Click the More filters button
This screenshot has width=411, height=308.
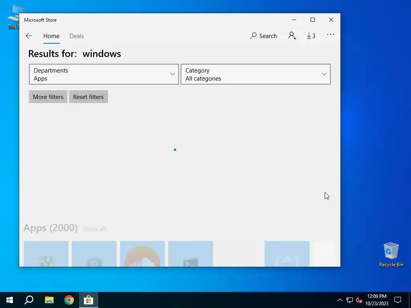pos(48,97)
